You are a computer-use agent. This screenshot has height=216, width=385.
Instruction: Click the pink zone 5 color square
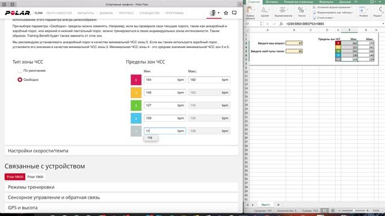tap(136, 80)
